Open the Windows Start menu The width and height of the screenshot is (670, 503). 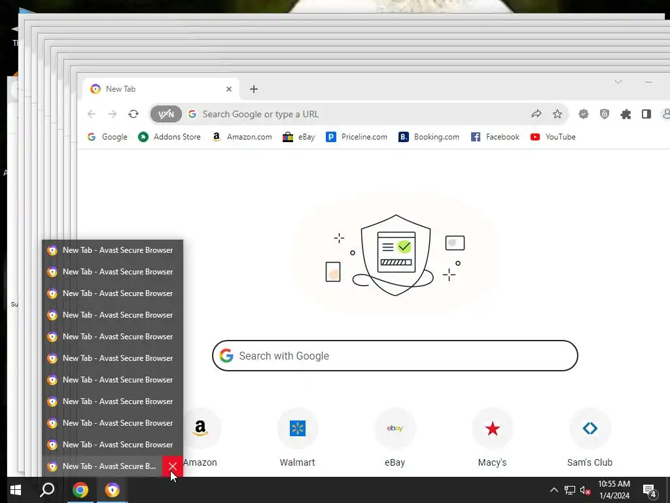pos(16,490)
